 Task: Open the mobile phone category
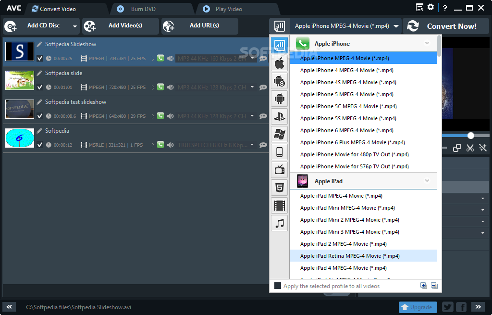point(279,152)
